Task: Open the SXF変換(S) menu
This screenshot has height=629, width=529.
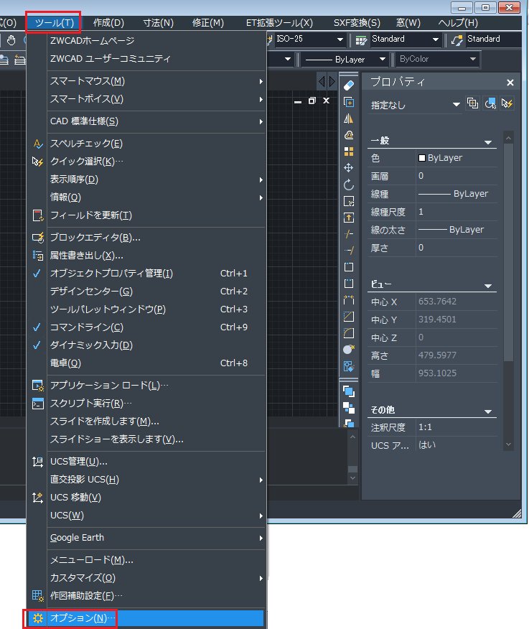Action: point(357,23)
